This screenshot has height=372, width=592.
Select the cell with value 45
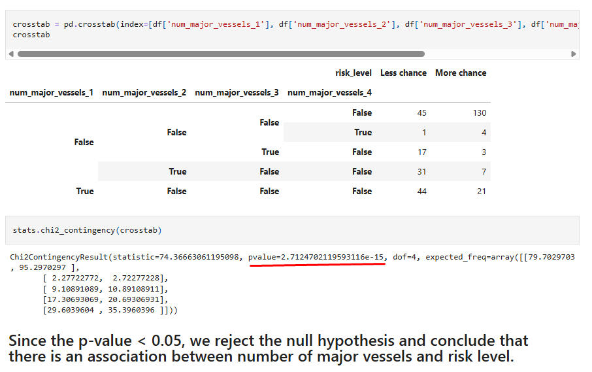[x=421, y=112]
